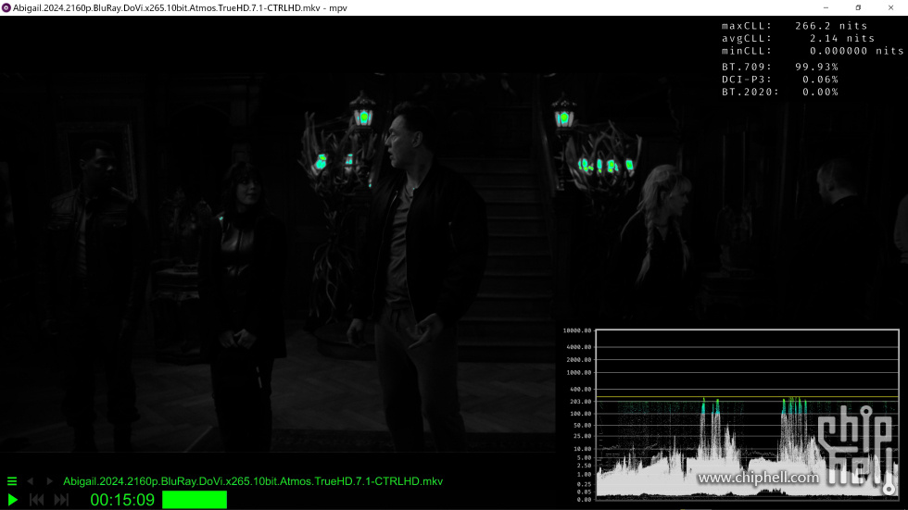
Task: Click the maxCLL 266.2 nits readout
Action: [798, 26]
